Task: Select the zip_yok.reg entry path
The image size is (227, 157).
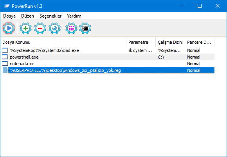Action: coord(65,70)
